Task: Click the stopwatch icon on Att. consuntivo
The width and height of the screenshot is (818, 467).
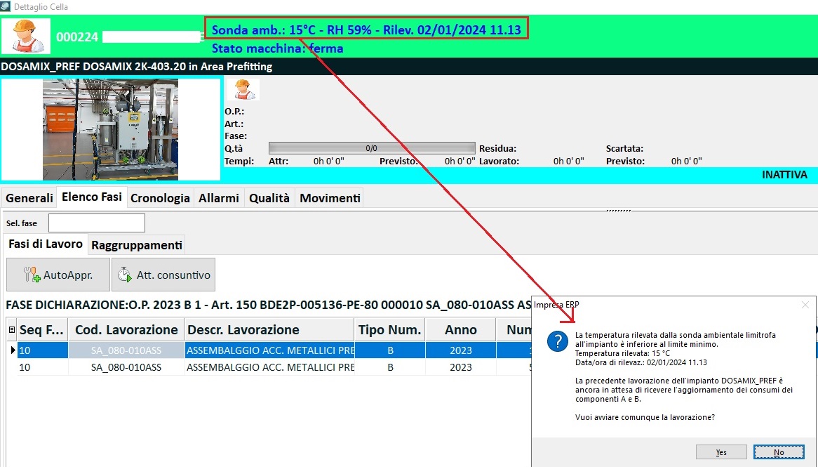Action: pyautogui.click(x=124, y=275)
